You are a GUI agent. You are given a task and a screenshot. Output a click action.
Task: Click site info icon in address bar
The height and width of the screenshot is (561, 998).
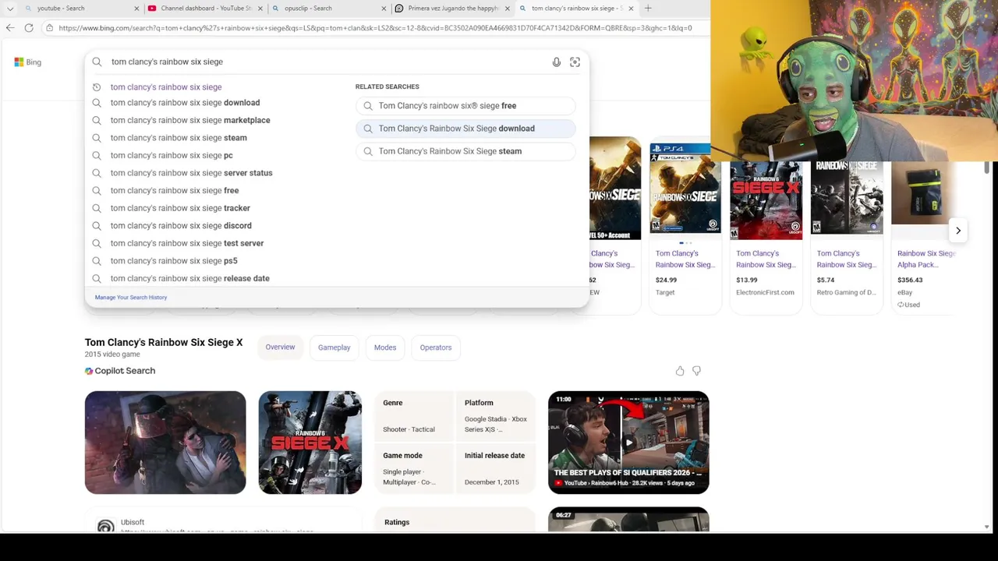click(49, 28)
